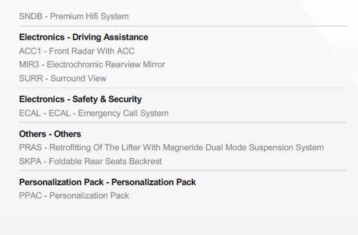This screenshot has width=358, height=235.
Task: Select MIR3 - Electrochromic Rearview Mirror item
Action: pyautogui.click(x=92, y=64)
